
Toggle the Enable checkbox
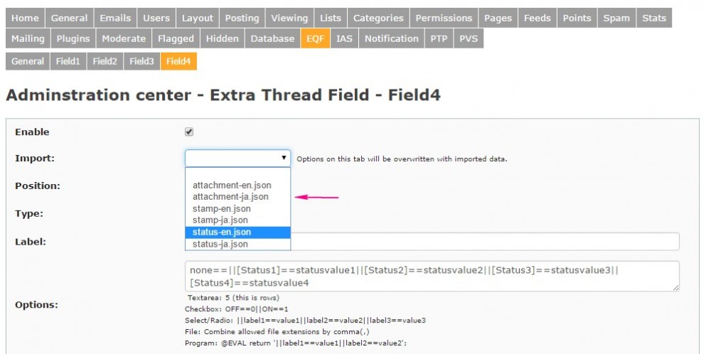coord(189,132)
